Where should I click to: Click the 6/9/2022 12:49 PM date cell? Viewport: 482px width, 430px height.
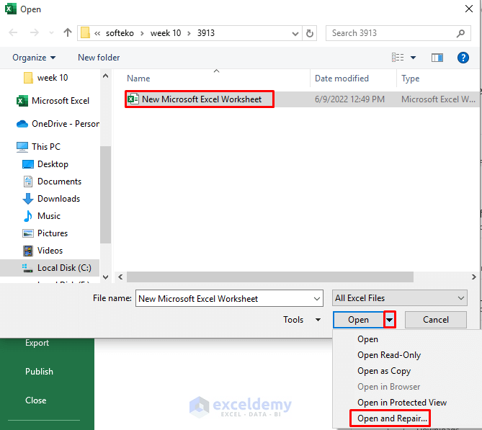349,99
